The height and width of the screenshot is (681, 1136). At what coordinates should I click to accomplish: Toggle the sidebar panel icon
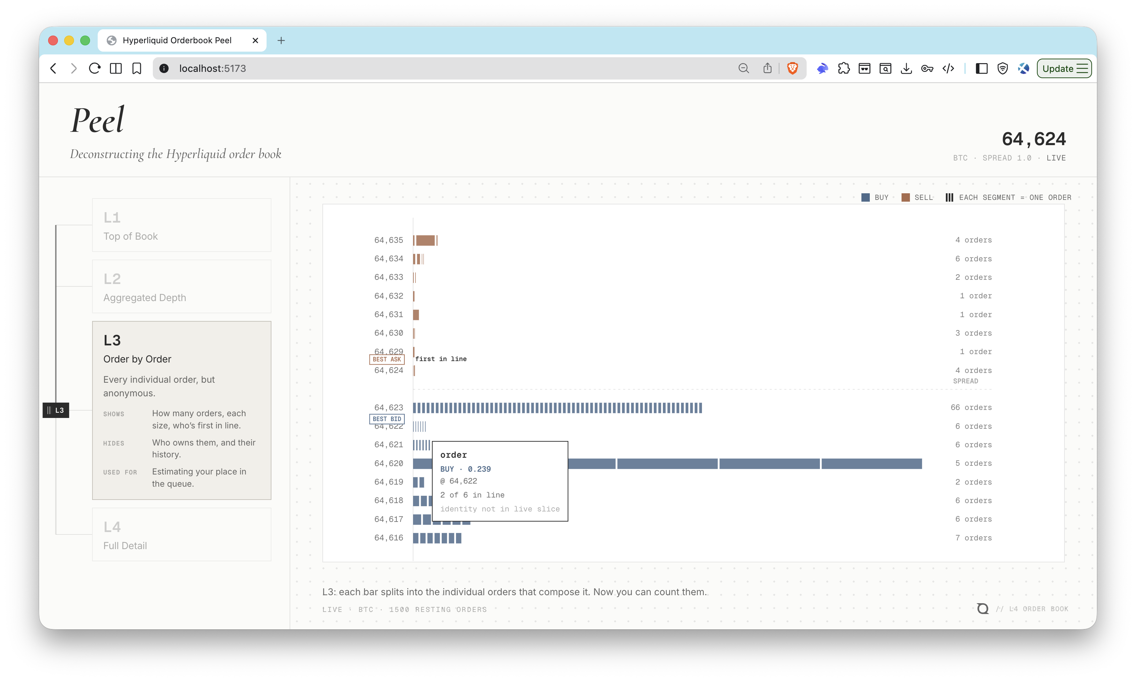(x=982, y=68)
